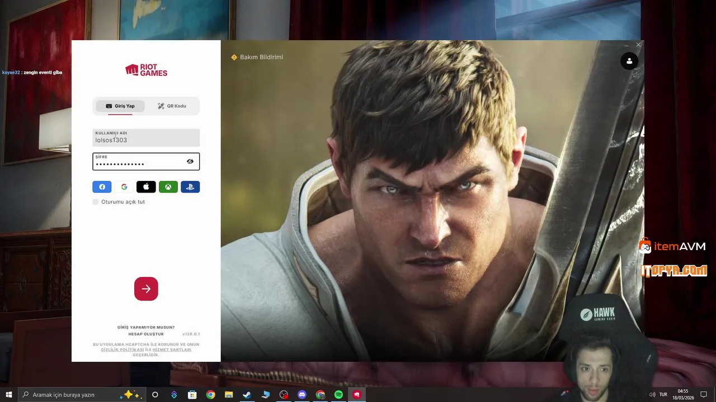Click the search highlights sparkle icon

click(132, 395)
